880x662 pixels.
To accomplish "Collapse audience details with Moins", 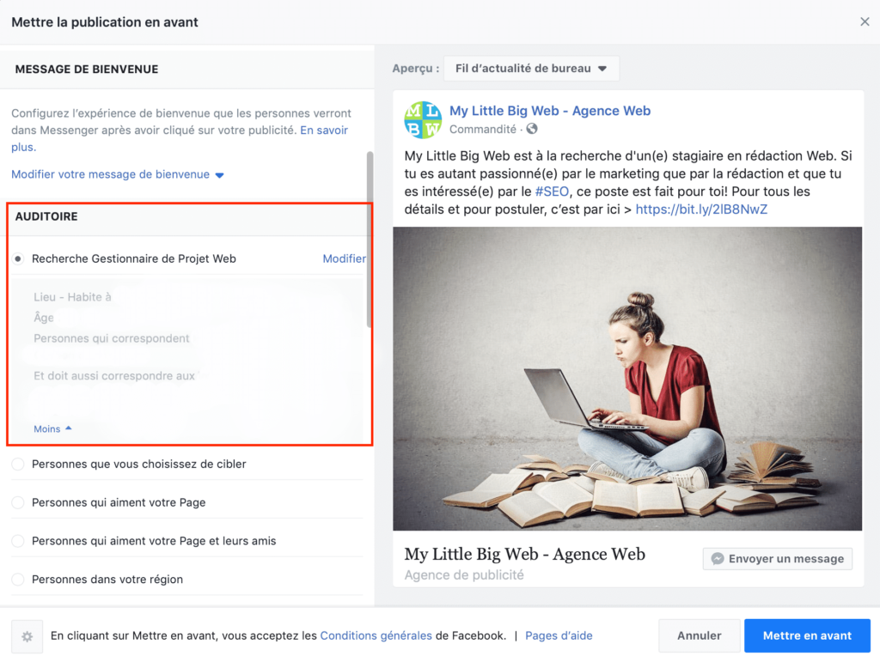I will click(x=52, y=428).
